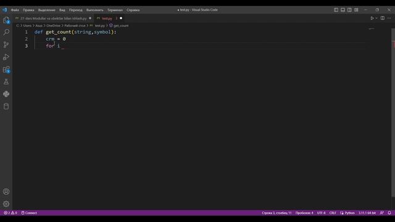Click Users in the breadcrumb
Image resolution: width=395 pixels, height=222 pixels.
27,26
